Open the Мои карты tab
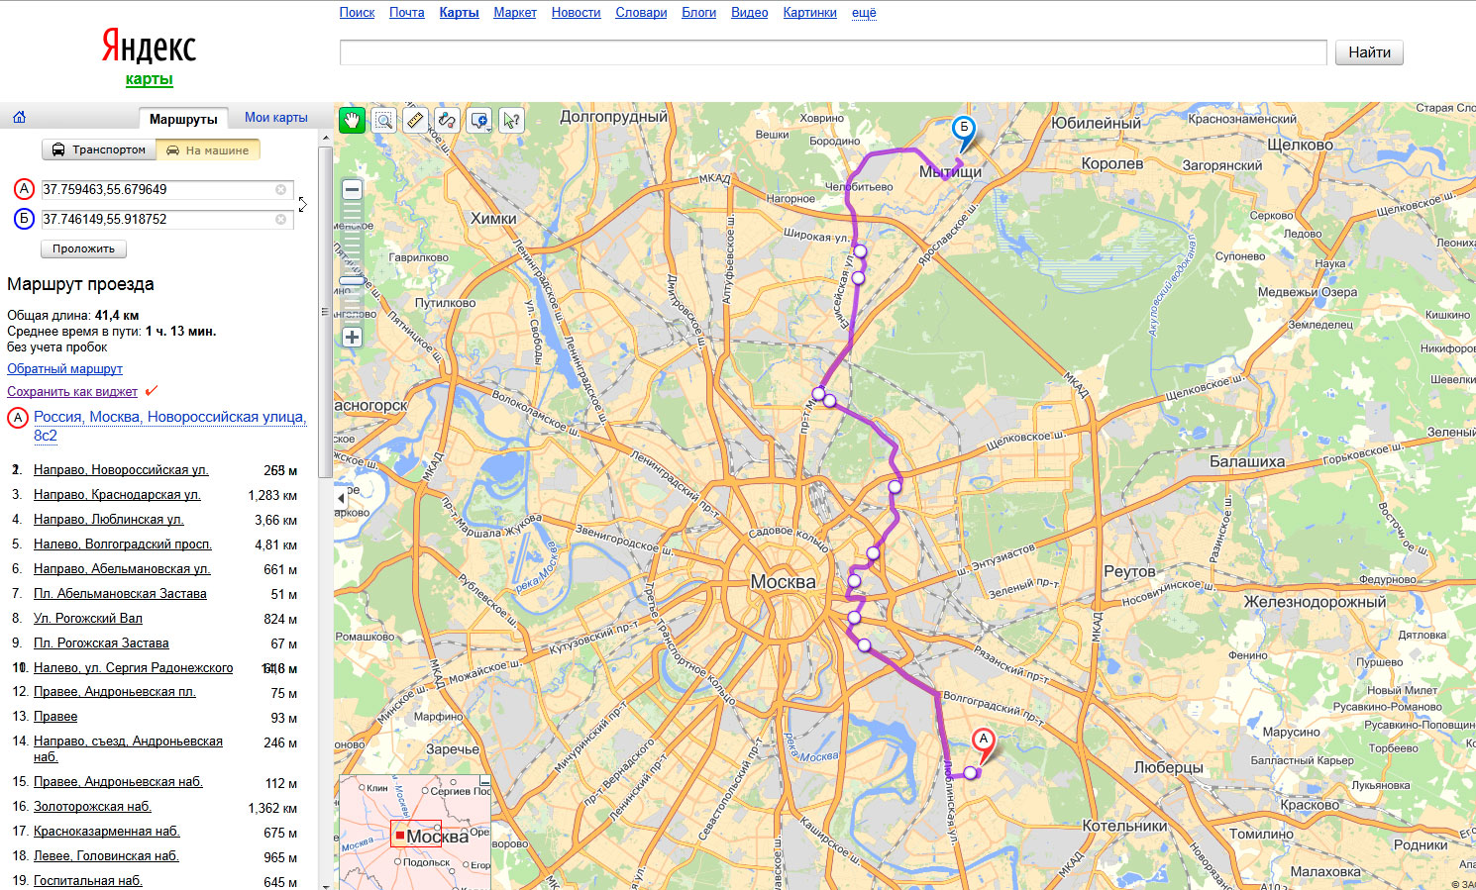 pos(275,118)
